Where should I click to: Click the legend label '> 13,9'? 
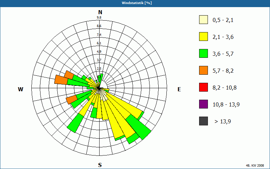point(223,122)
